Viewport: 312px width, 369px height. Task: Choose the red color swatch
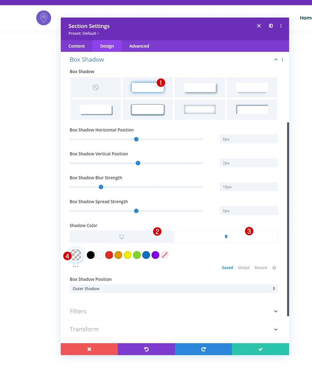[x=109, y=255]
